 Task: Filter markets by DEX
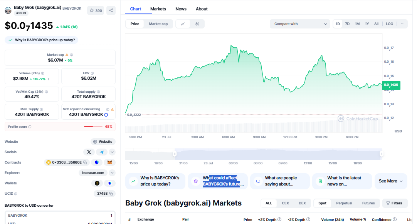click(x=302, y=203)
